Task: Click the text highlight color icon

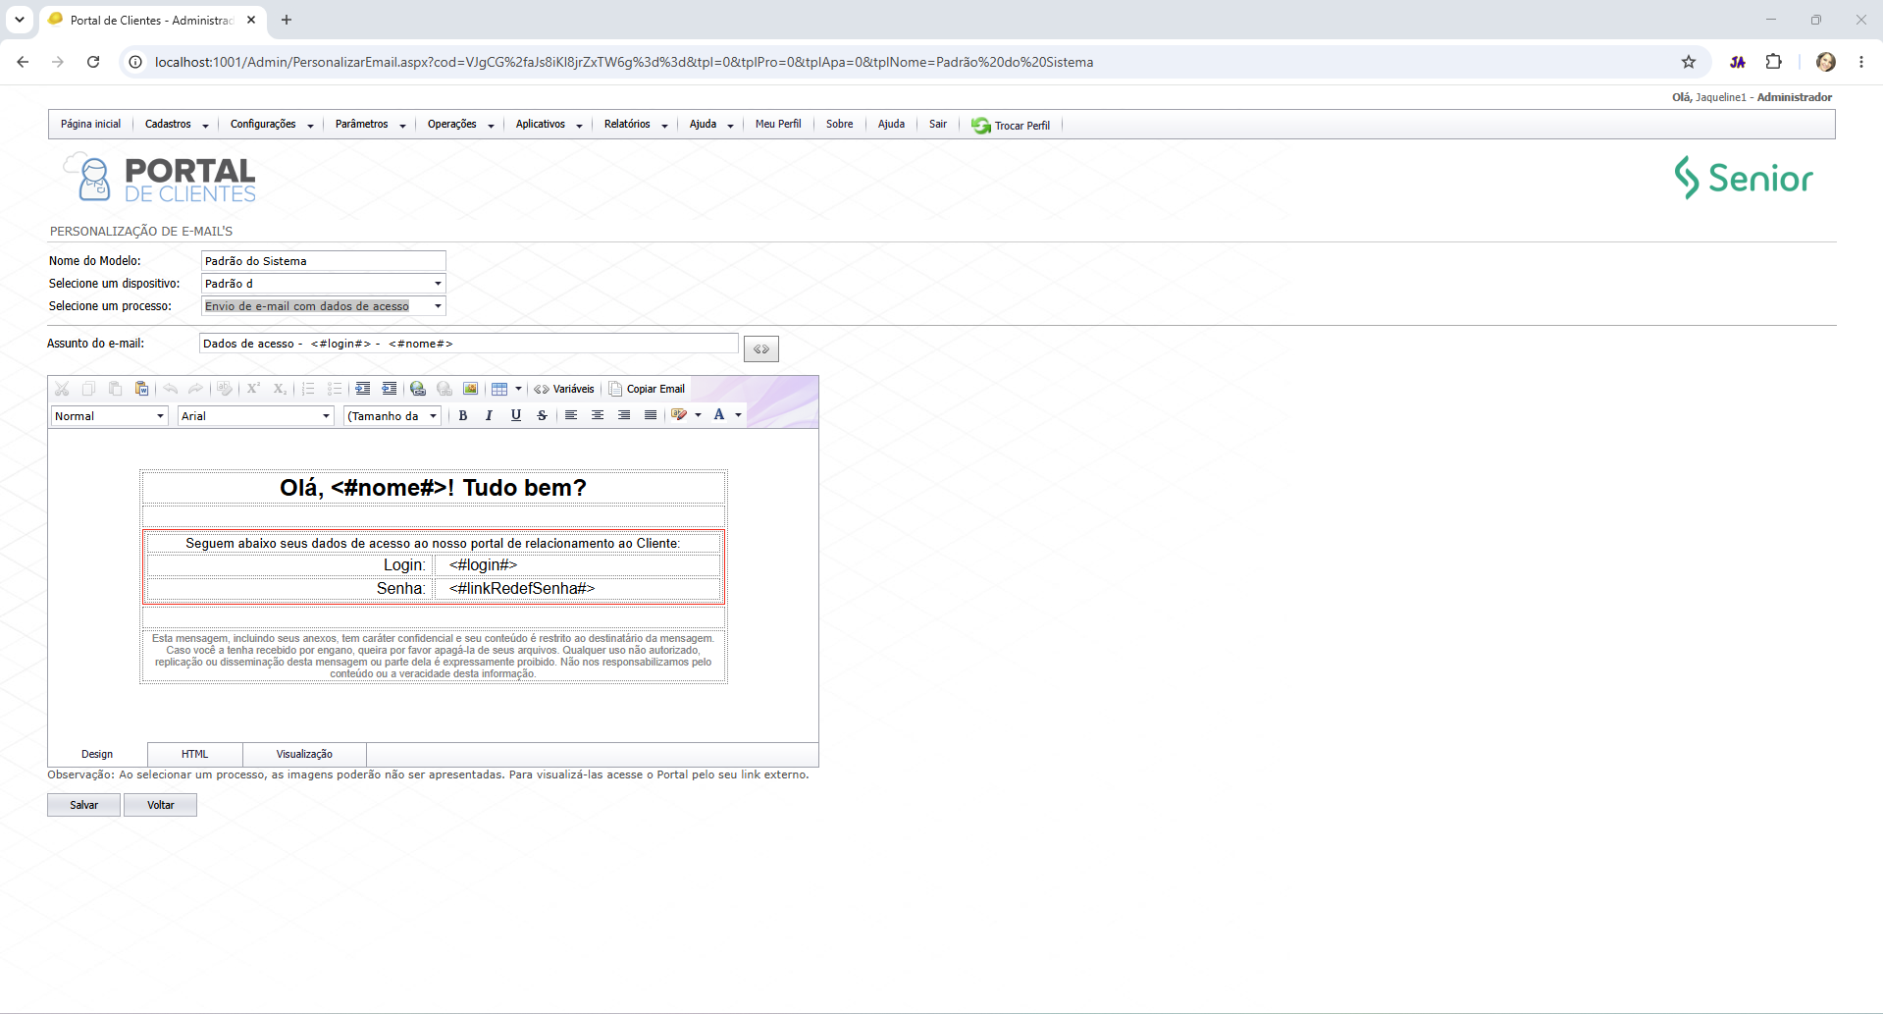Action: coord(679,415)
